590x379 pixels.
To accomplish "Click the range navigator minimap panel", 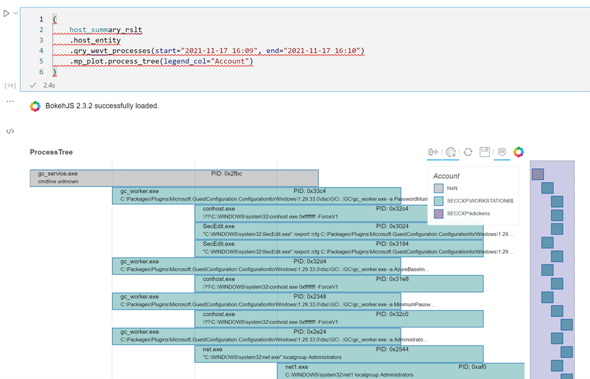I will coord(552,264).
